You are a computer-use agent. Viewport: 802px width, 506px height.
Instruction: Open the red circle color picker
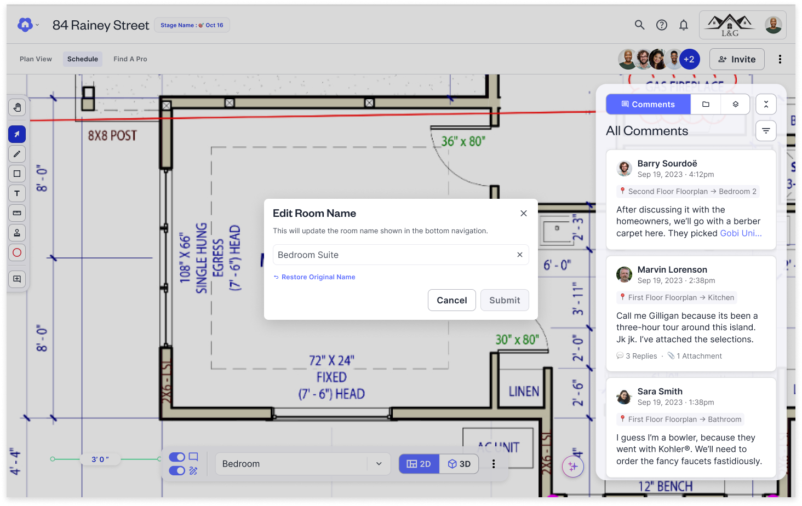coord(17,252)
